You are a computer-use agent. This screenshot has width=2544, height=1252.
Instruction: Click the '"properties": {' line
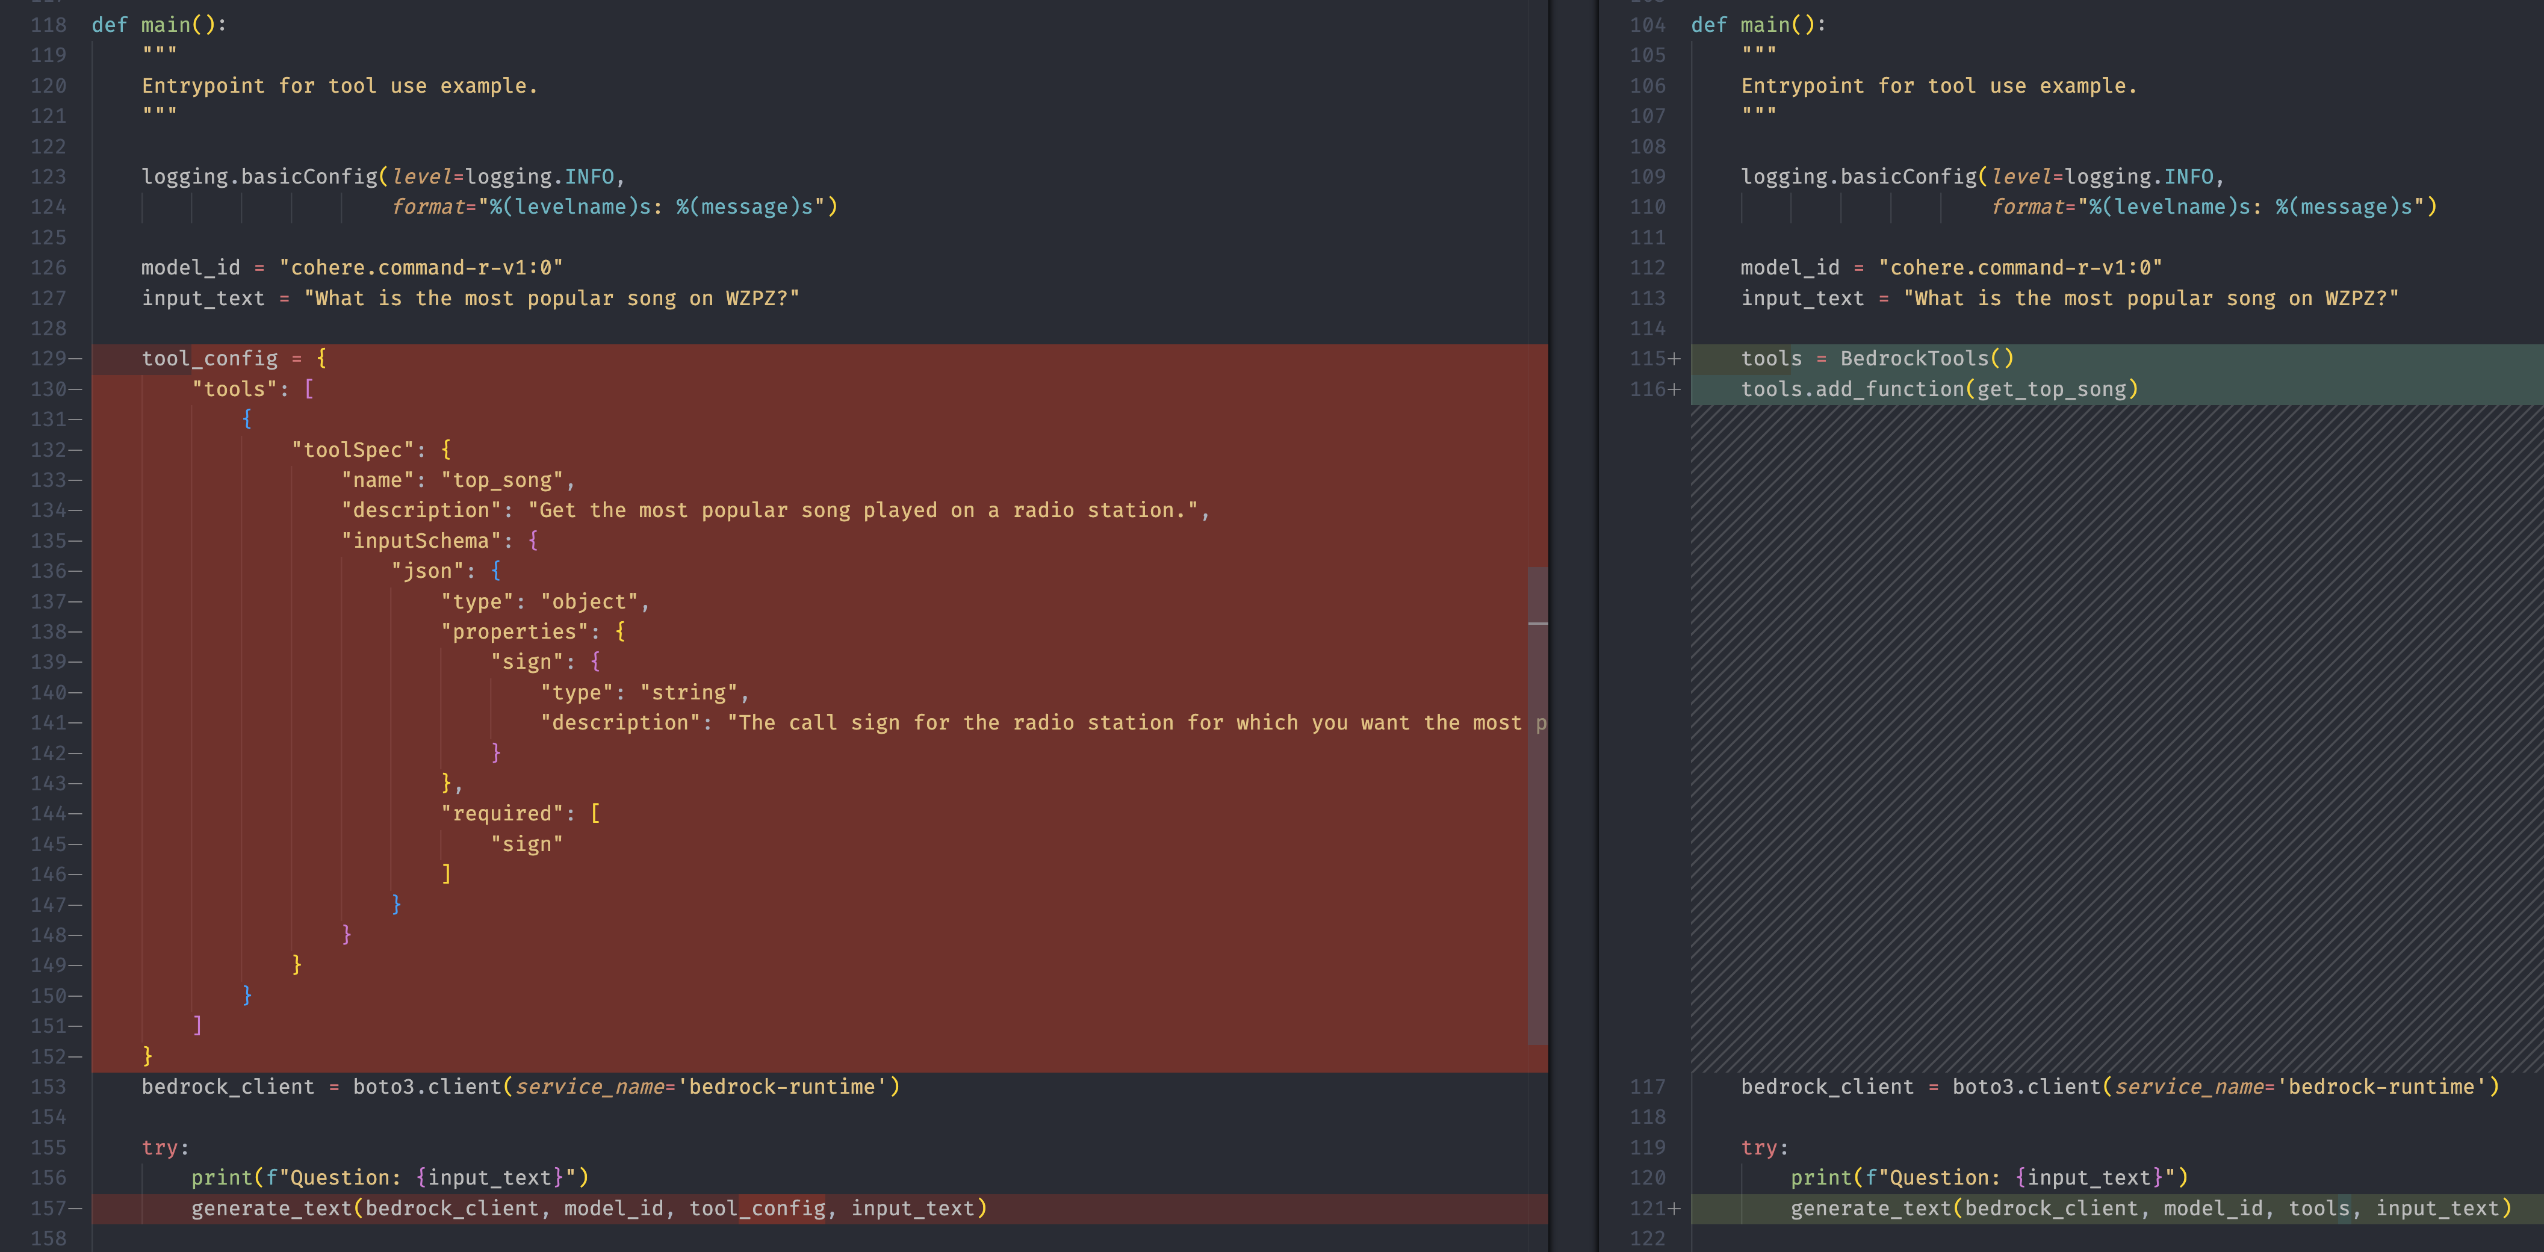click(533, 632)
